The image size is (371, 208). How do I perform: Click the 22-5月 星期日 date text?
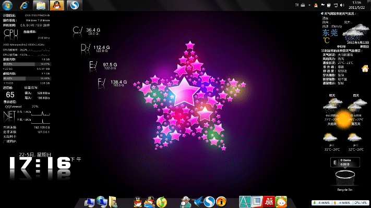(x=35, y=155)
